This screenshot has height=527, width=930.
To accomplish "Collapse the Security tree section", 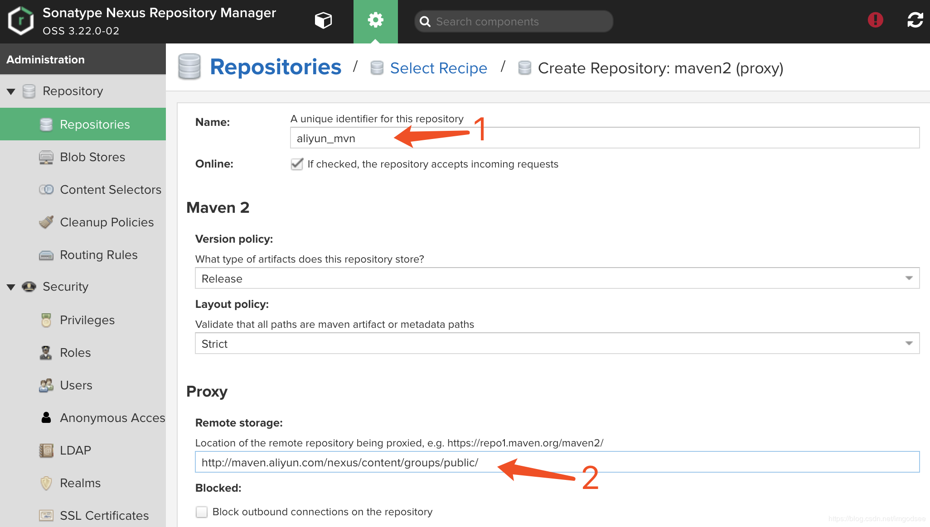I will point(11,287).
